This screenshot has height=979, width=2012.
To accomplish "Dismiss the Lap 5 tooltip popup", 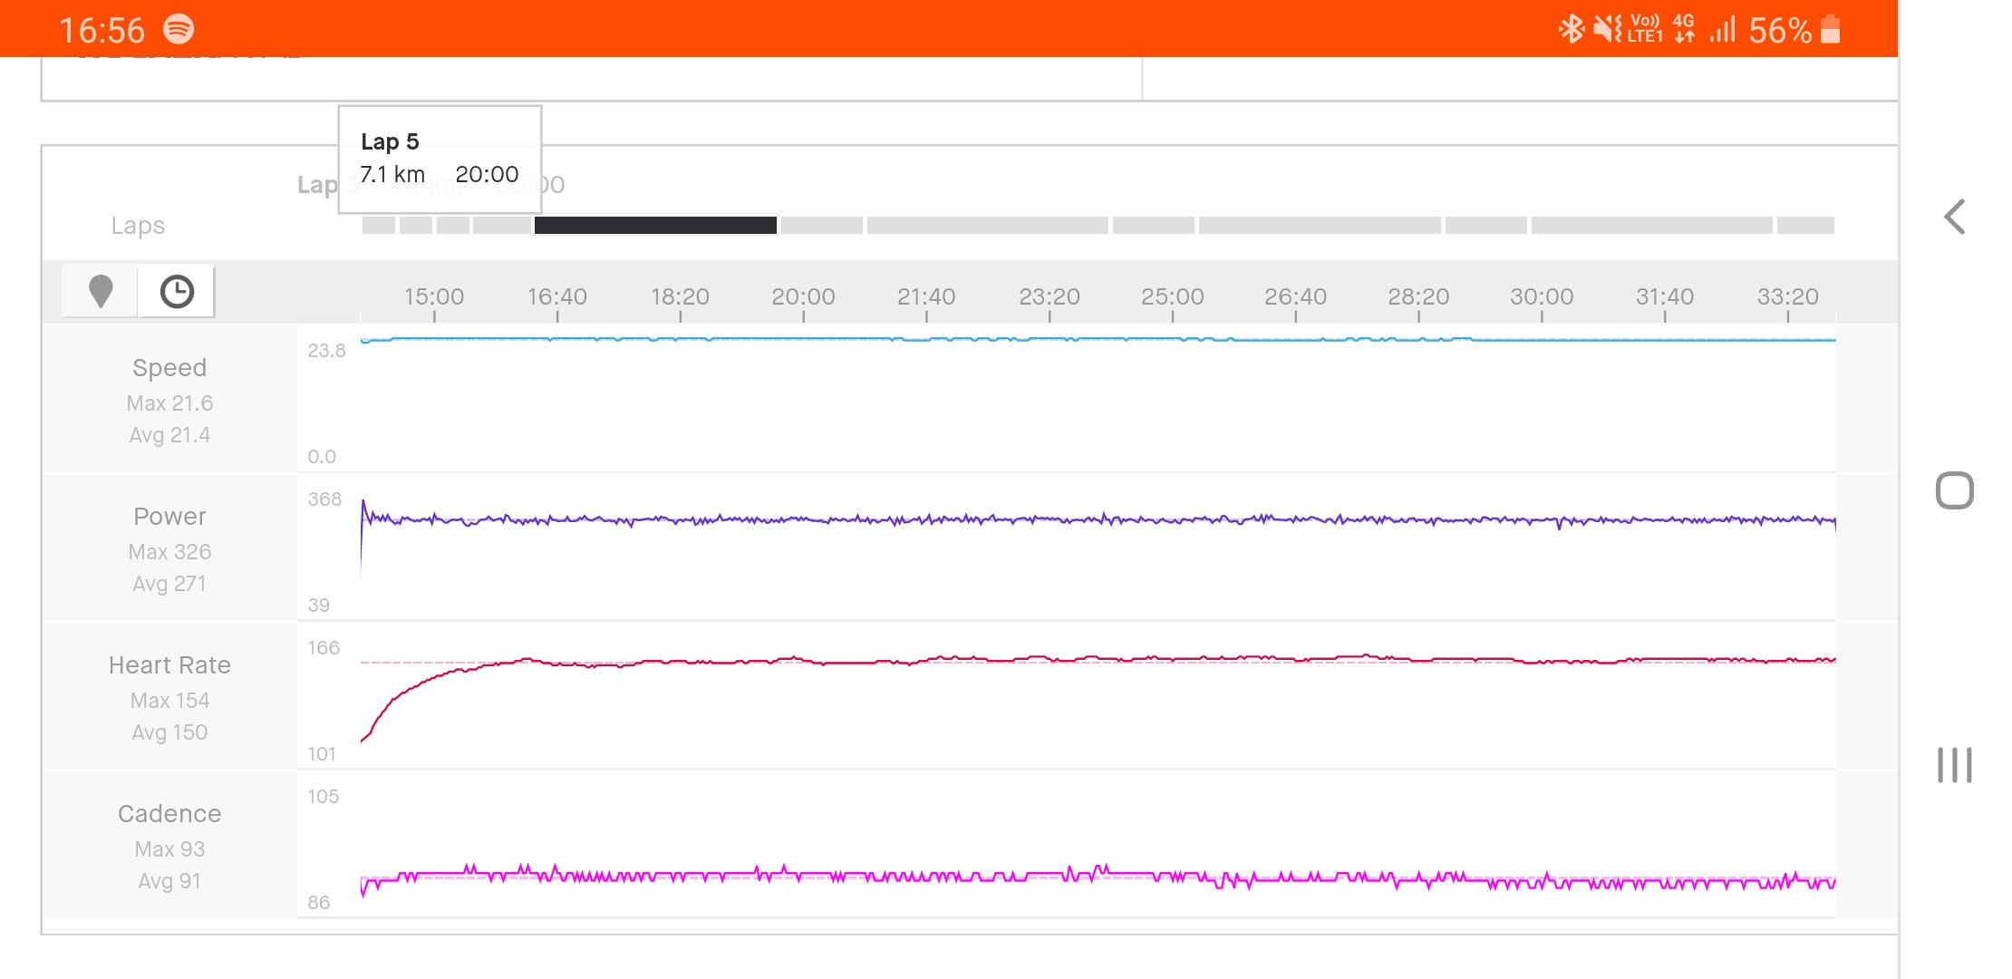I will click(x=439, y=158).
